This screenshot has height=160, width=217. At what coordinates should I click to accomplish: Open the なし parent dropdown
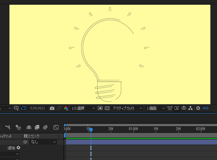click(x=43, y=142)
